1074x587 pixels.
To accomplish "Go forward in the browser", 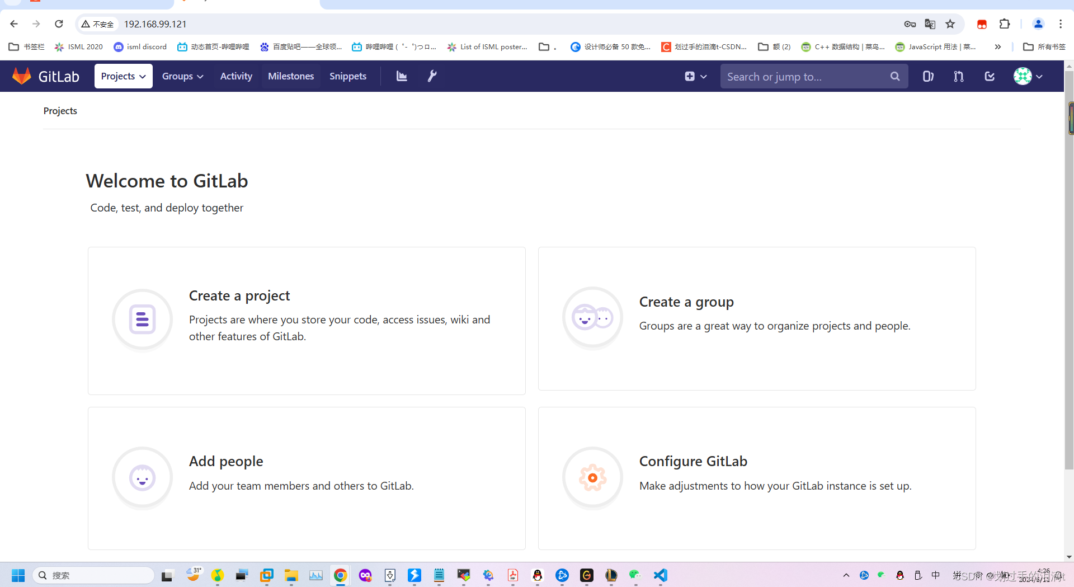I will 36,24.
